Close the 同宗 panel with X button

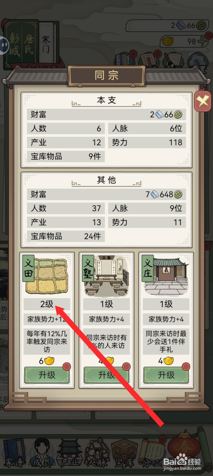203,101
